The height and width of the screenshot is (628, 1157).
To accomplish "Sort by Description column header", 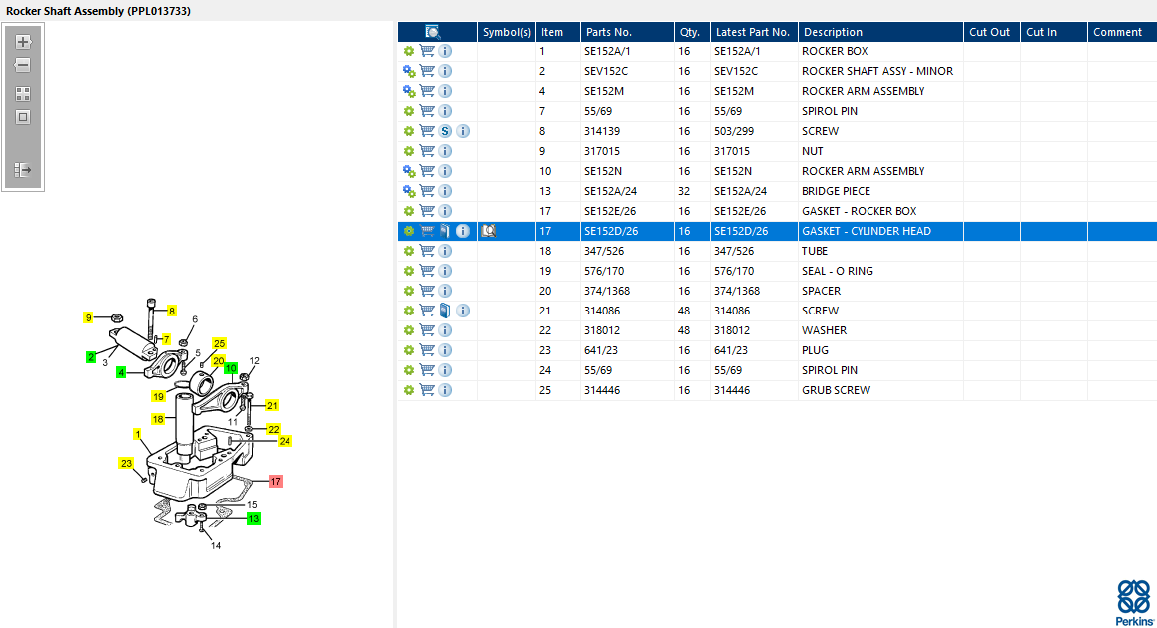I will coord(881,32).
